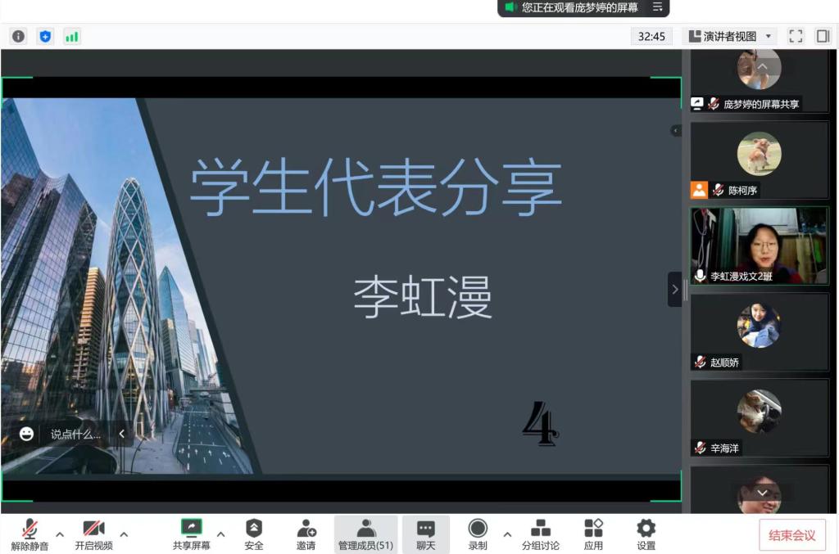Enter full screen mode
Image resolution: width=839 pixels, height=554 pixels.
tap(796, 36)
